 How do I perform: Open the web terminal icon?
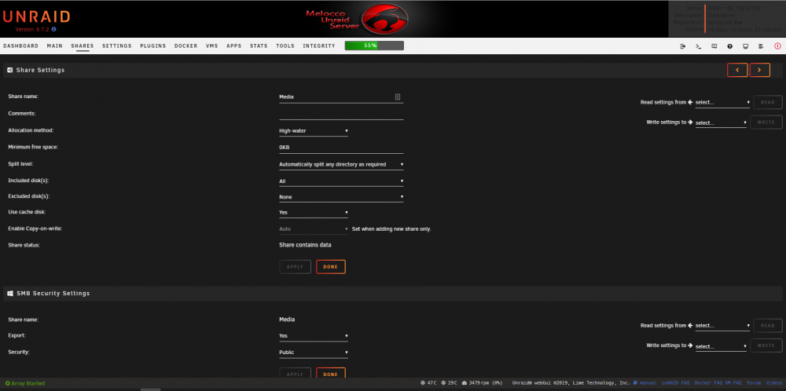pos(698,46)
